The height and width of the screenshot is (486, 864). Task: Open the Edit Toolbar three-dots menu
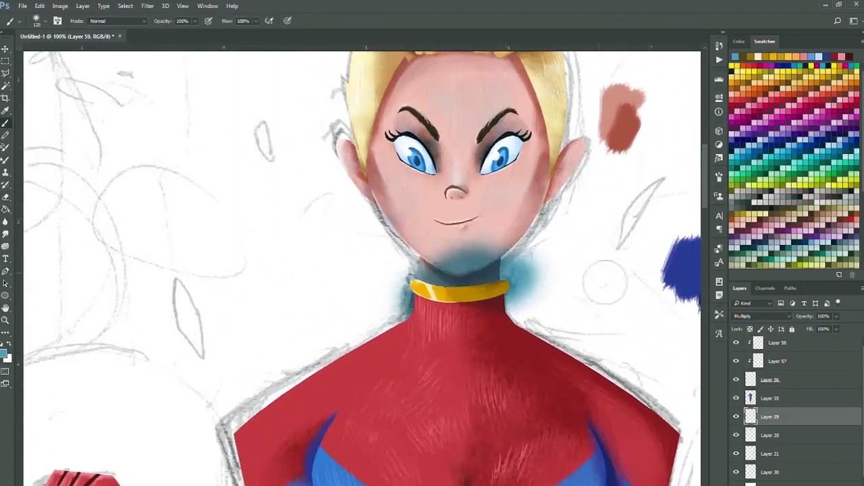click(x=5, y=331)
